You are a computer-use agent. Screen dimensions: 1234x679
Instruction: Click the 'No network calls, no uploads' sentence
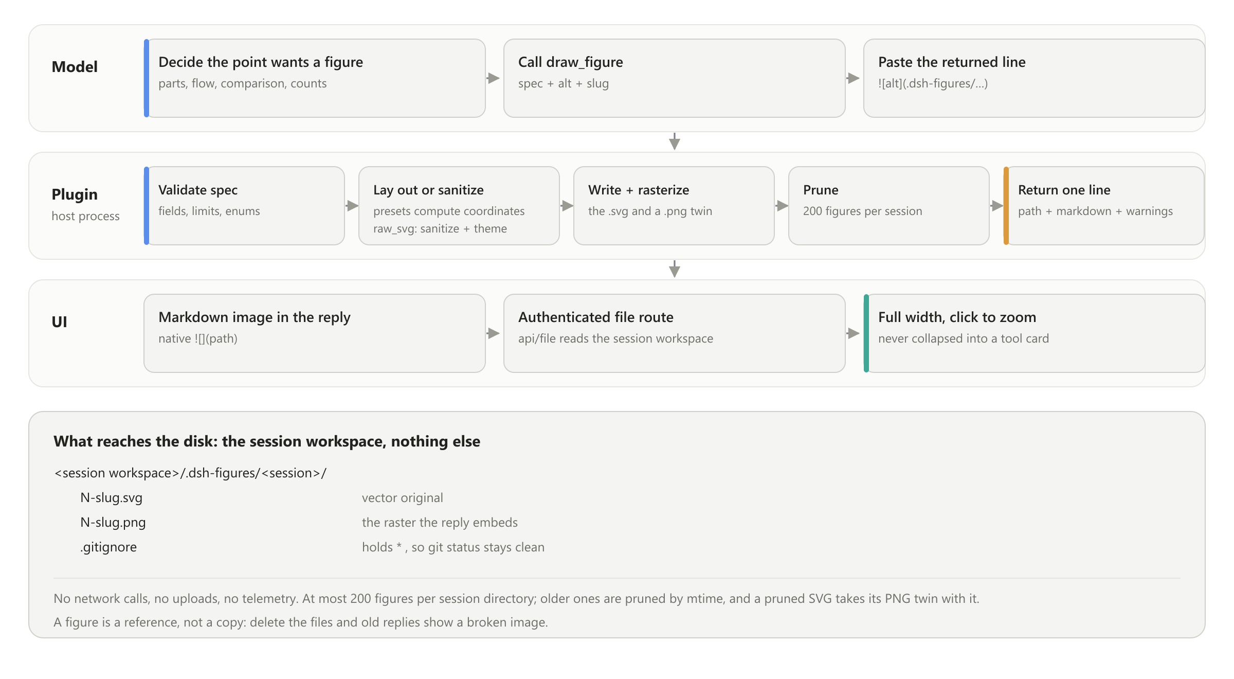pos(516,598)
